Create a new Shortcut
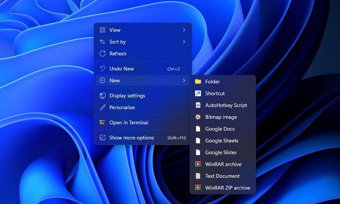 [x=223, y=93]
